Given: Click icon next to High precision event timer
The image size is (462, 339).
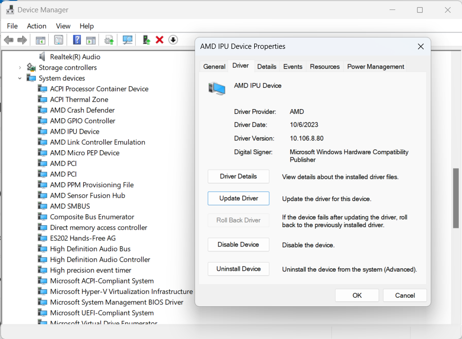Looking at the screenshot, I should (43, 270).
